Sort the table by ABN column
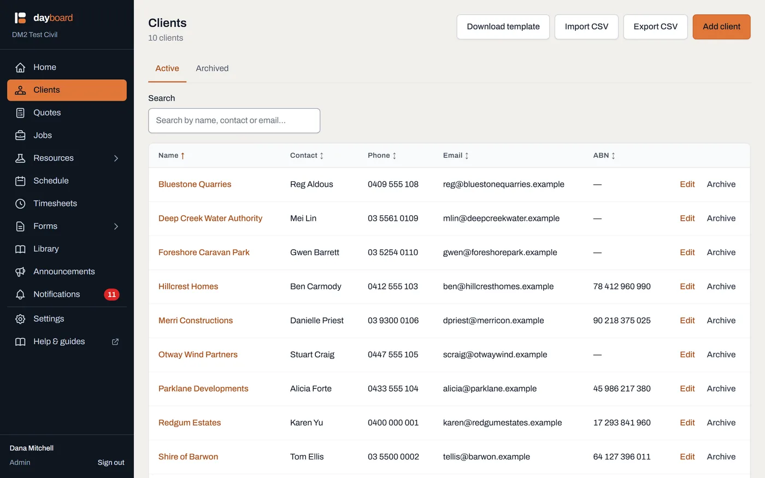The width and height of the screenshot is (765, 478). pyautogui.click(x=604, y=156)
